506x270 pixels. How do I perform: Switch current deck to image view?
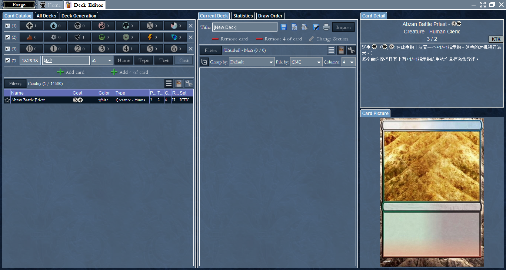coord(341,50)
